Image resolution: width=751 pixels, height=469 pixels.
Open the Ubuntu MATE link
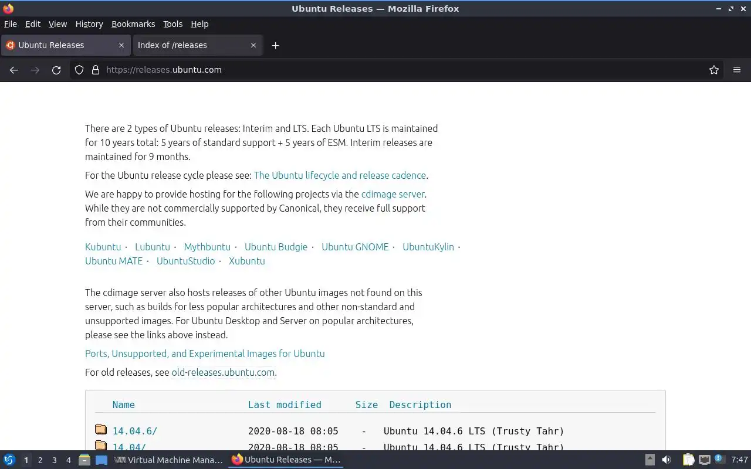point(114,261)
